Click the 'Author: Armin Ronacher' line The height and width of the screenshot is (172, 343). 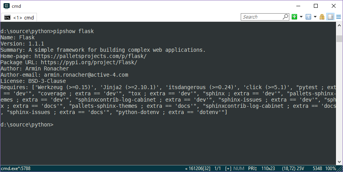[x=35, y=68]
